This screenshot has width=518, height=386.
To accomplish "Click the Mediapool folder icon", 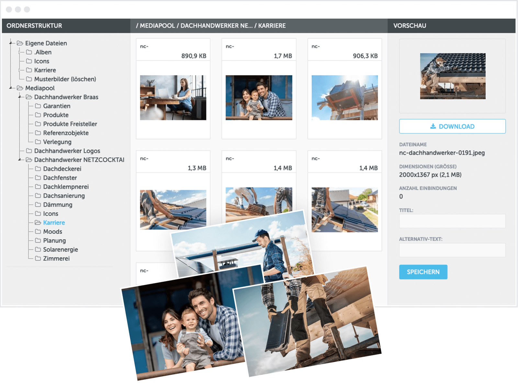I will point(20,88).
